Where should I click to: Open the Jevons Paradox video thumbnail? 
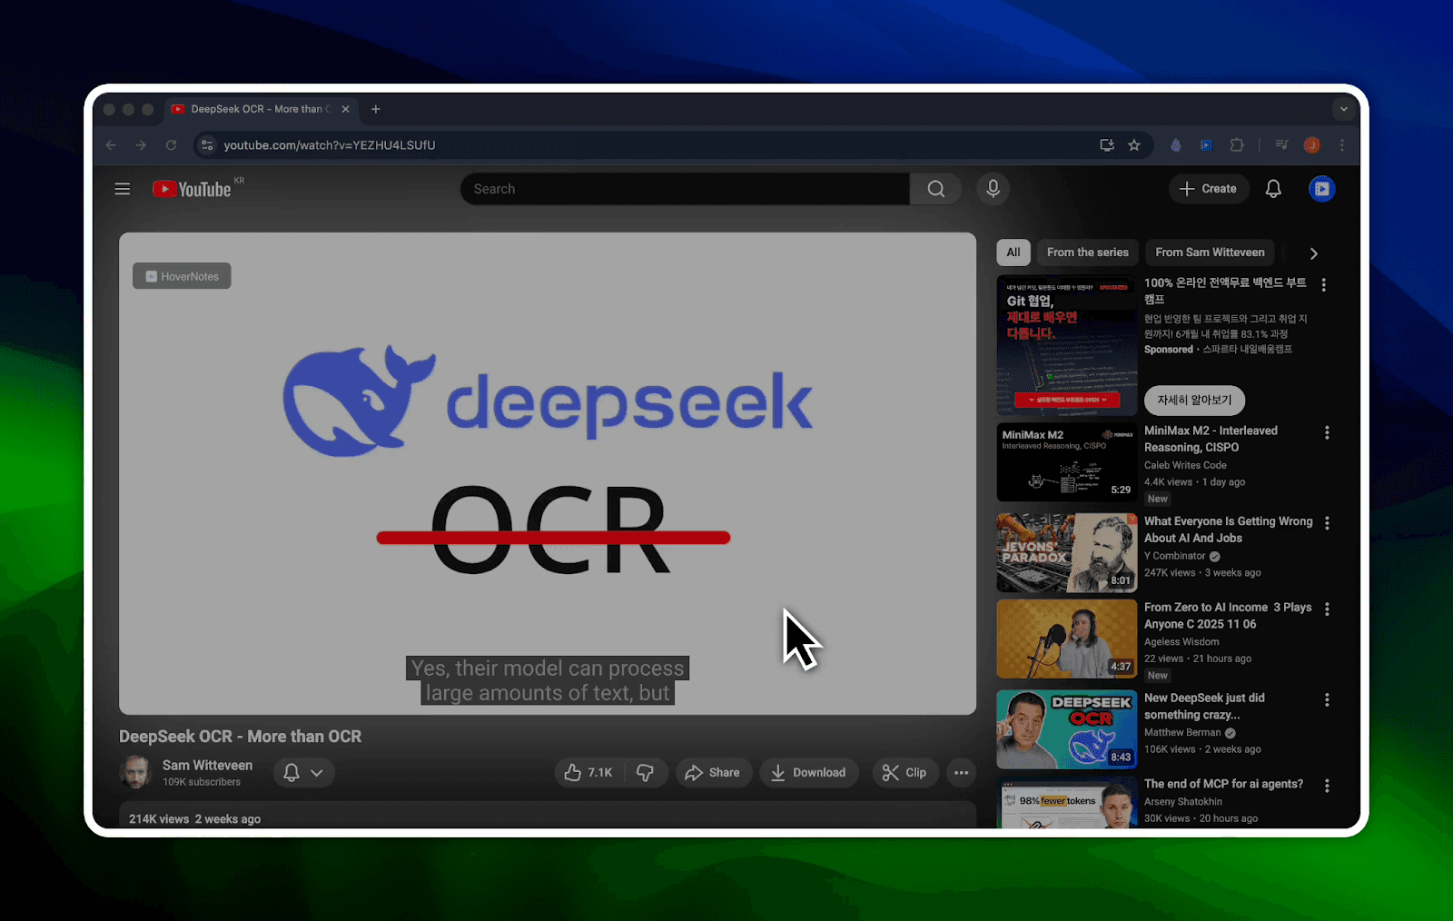(x=1067, y=553)
